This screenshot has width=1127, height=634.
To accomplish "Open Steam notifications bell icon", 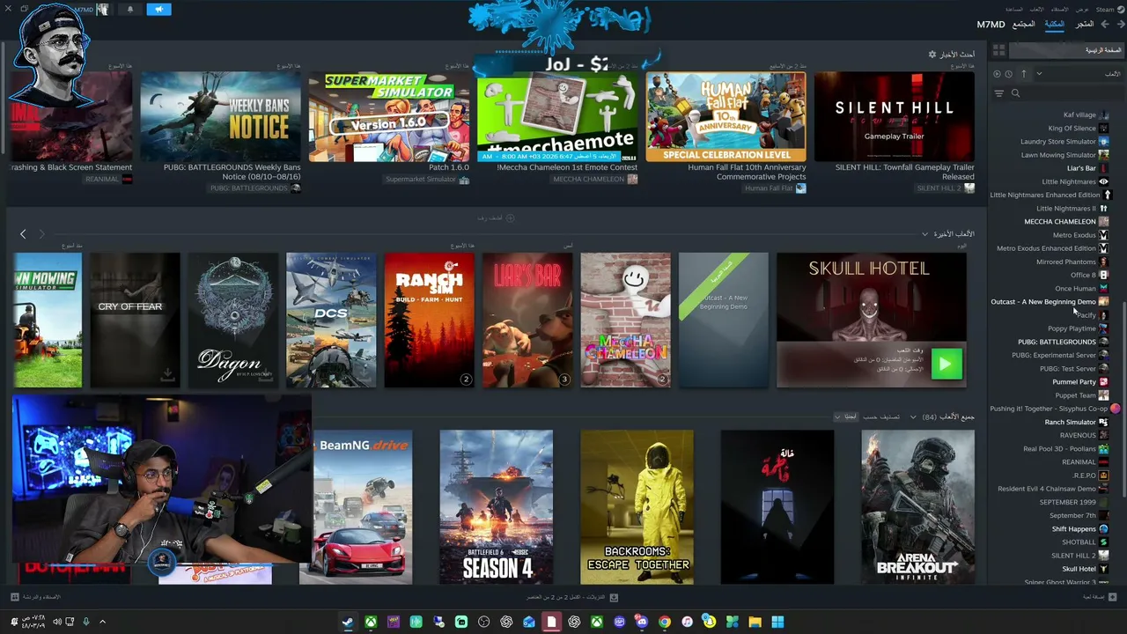I will click(x=130, y=10).
